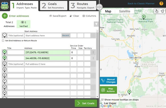Click the Set Goals button
The height and width of the screenshot is (108, 166).
pos(86,103)
